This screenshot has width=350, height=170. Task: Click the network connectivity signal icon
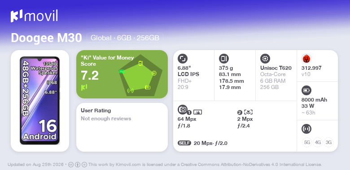pyautogui.click(x=306, y=129)
